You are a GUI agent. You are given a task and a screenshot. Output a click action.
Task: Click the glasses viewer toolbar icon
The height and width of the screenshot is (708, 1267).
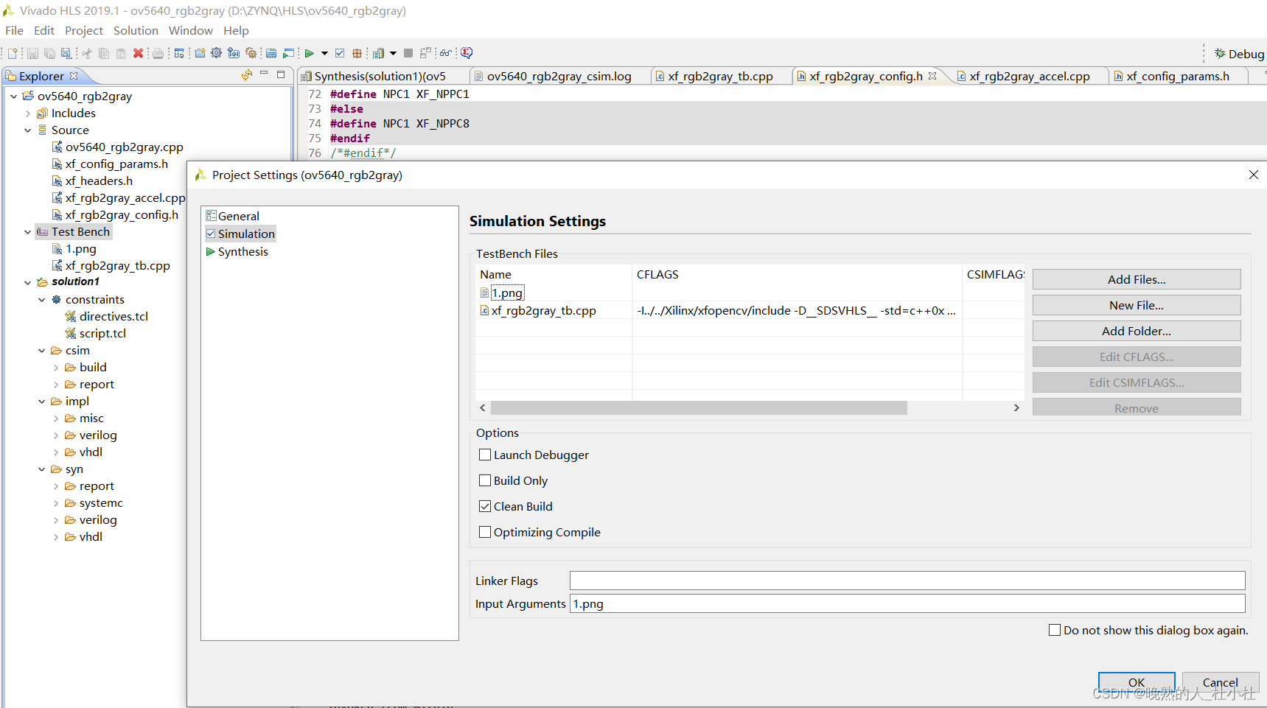446,53
